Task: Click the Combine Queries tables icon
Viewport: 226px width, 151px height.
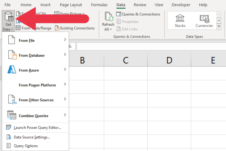Action: (12, 115)
